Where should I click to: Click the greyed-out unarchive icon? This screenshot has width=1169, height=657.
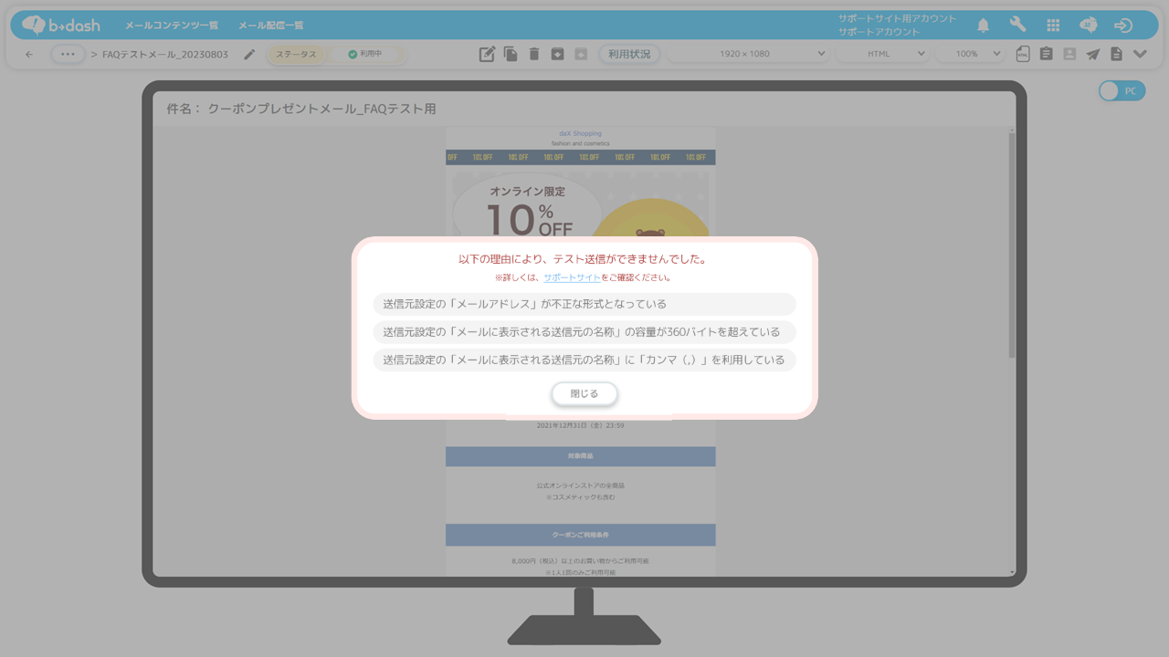(x=580, y=54)
